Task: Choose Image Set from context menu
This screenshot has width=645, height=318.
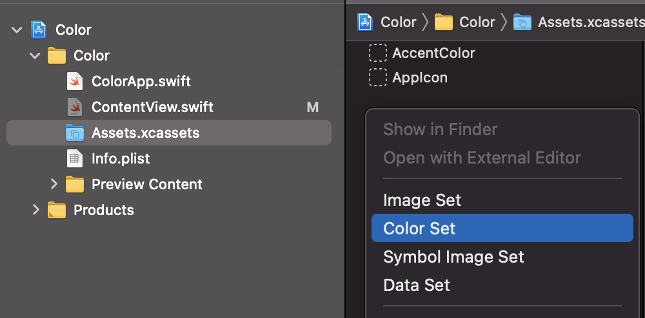Action: [x=422, y=200]
